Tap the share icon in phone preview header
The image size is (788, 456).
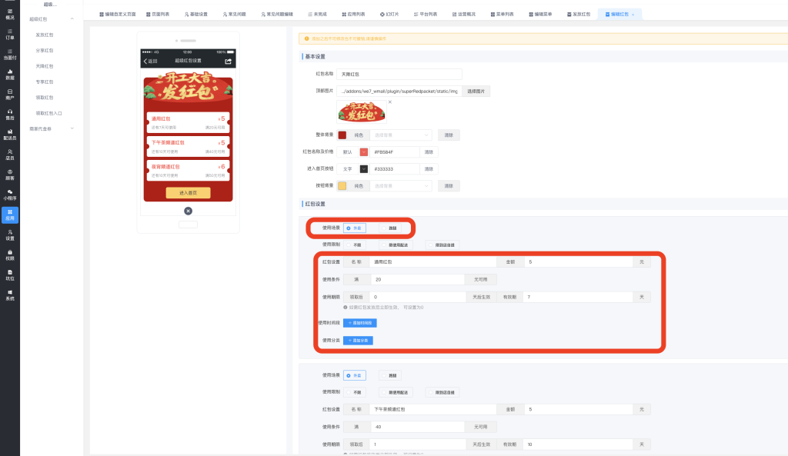click(x=228, y=61)
